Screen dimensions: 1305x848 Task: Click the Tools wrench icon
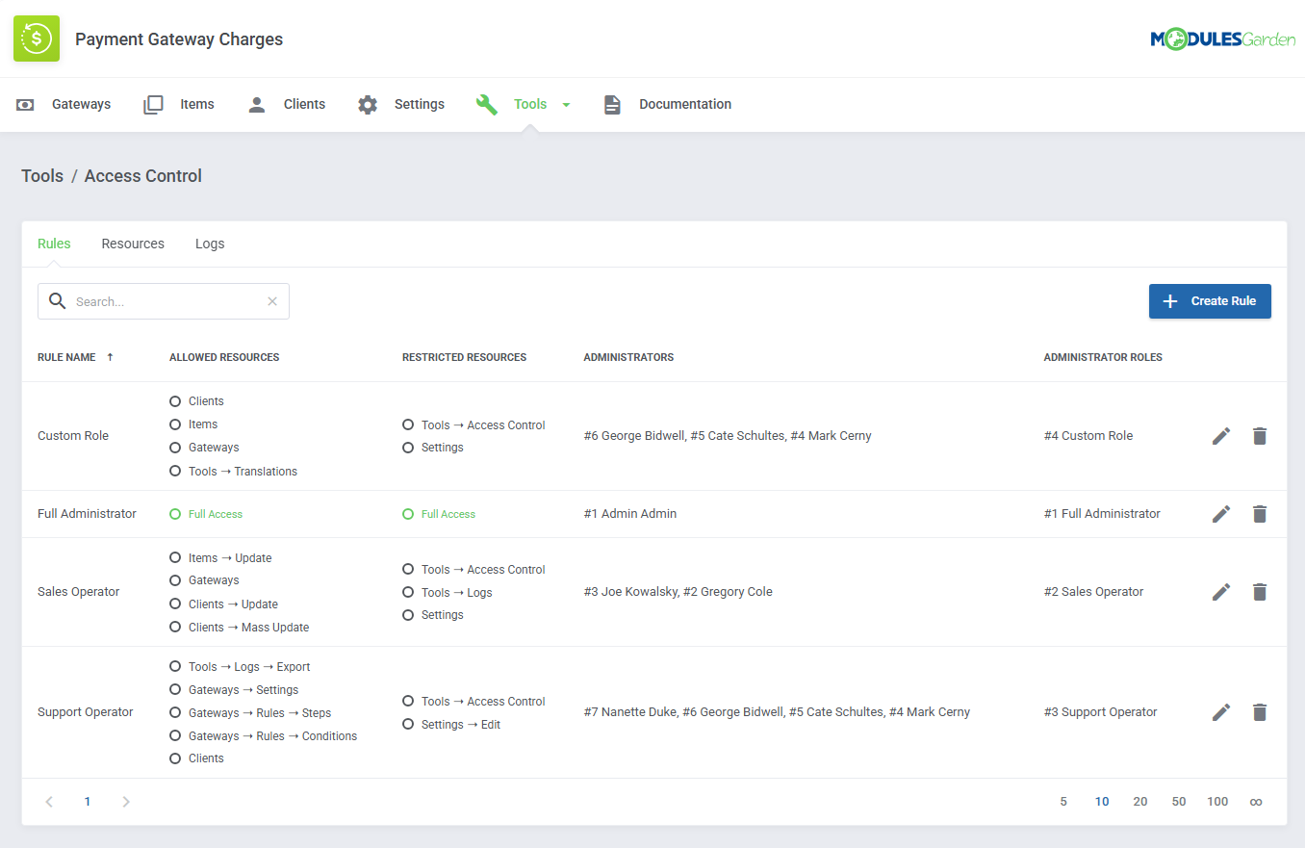[x=487, y=104]
